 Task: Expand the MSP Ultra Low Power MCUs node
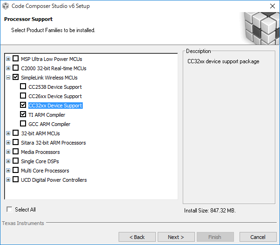(8, 59)
